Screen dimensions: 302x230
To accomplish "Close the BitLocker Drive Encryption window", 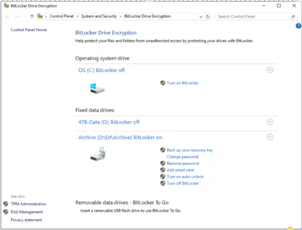I will [x=294, y=6].
